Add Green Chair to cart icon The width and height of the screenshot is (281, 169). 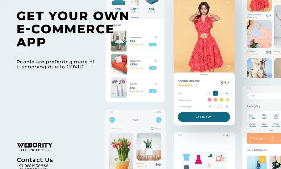[x=152, y=45]
